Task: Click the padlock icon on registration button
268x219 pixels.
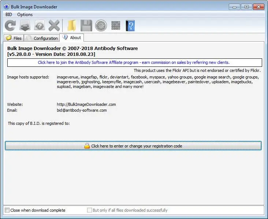Action: point(87,146)
